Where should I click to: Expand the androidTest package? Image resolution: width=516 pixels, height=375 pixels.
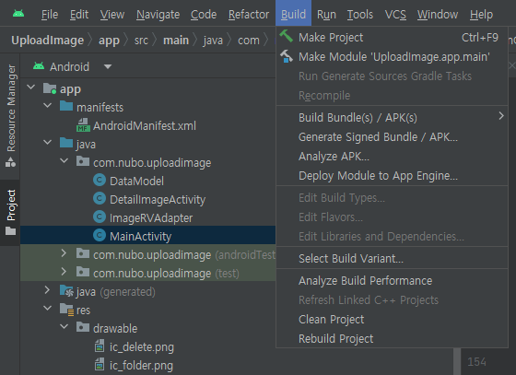(64, 253)
